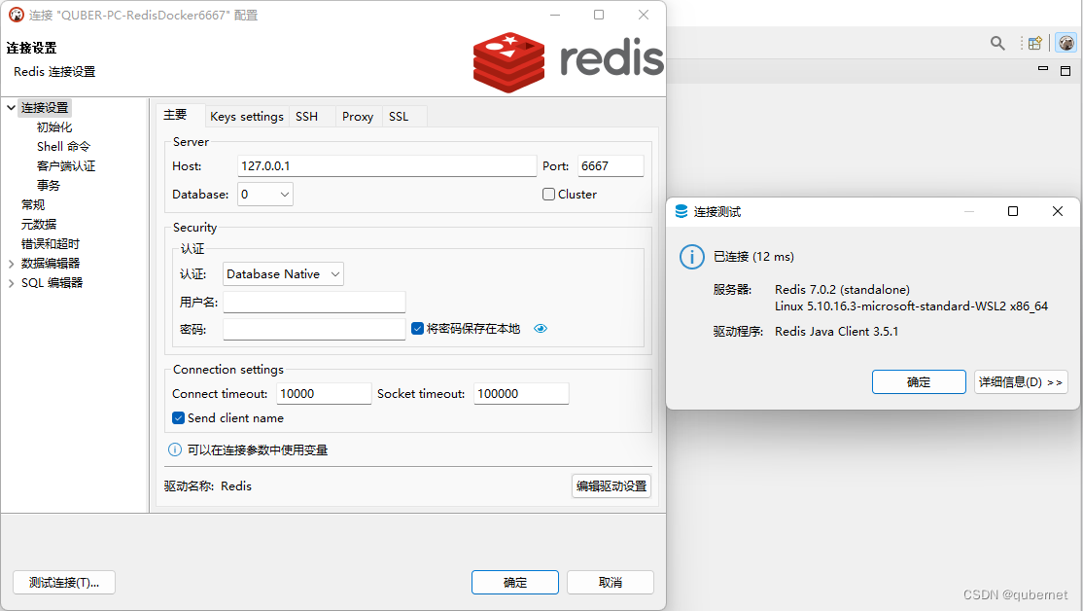Viewport: 1083px width, 611px height.
Task: Click the Redis logo in the header
Action: pos(568,62)
